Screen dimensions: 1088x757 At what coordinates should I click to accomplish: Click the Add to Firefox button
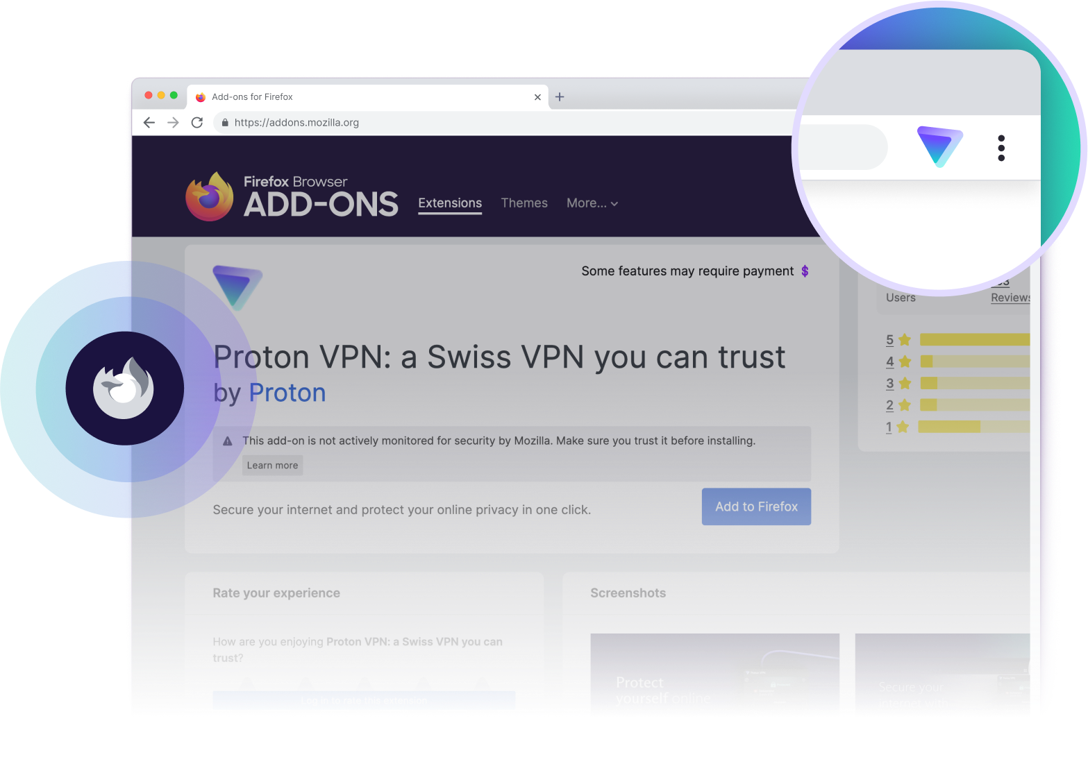[x=756, y=507]
